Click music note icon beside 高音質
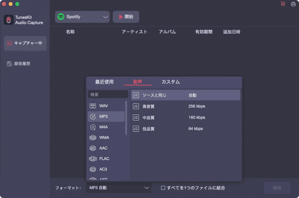 tap(136, 106)
